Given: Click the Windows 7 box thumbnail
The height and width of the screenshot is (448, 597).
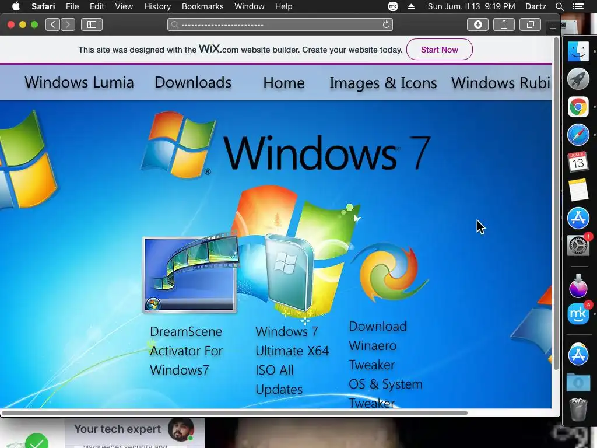Looking at the screenshot, I should 289,272.
